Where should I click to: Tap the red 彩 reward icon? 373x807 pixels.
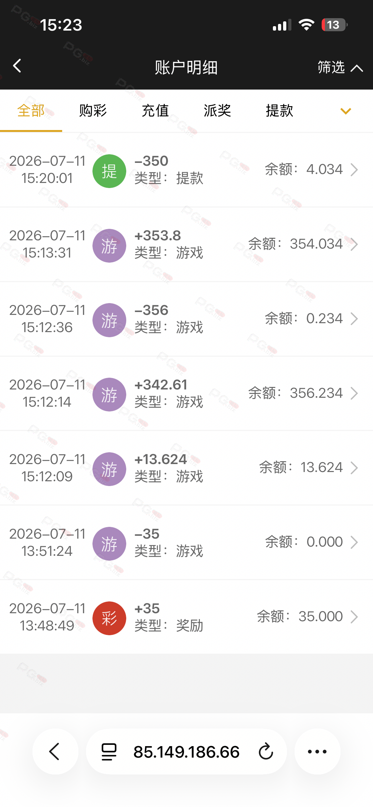109,618
